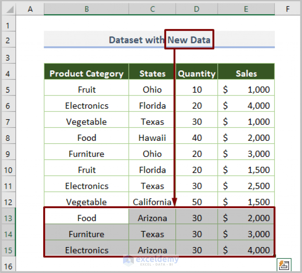The image size is (302, 273).
Task: Select the 'Vegetable' cell in row 7
Action: 87,120
